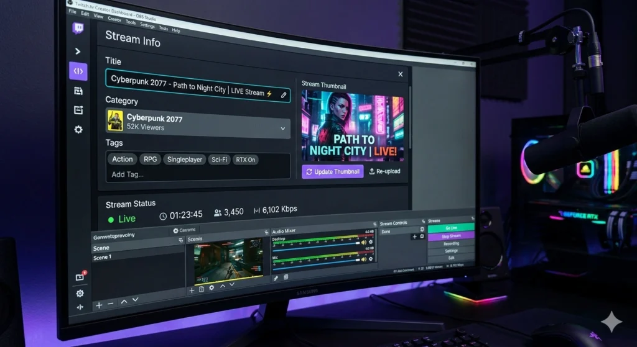
Task: Click the clipboard icon under preview
Action: coord(201,289)
